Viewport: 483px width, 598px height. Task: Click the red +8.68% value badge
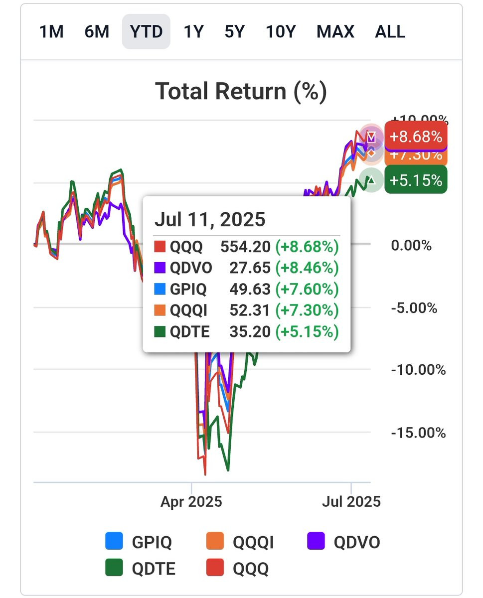pyautogui.click(x=416, y=136)
